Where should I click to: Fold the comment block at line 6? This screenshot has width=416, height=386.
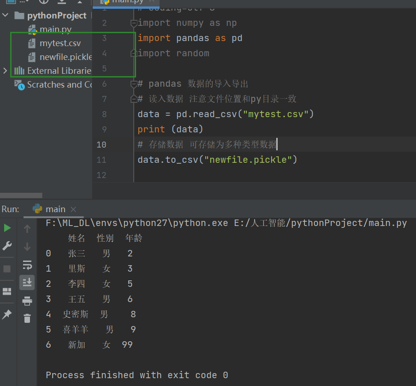134,84
